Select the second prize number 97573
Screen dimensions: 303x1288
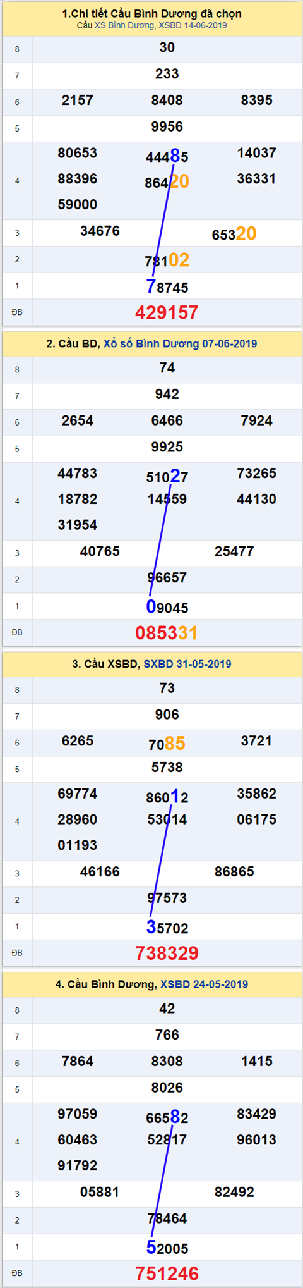[167, 898]
